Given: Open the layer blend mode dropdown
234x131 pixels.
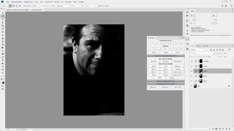Looking at the screenshot, I should point(201,53).
